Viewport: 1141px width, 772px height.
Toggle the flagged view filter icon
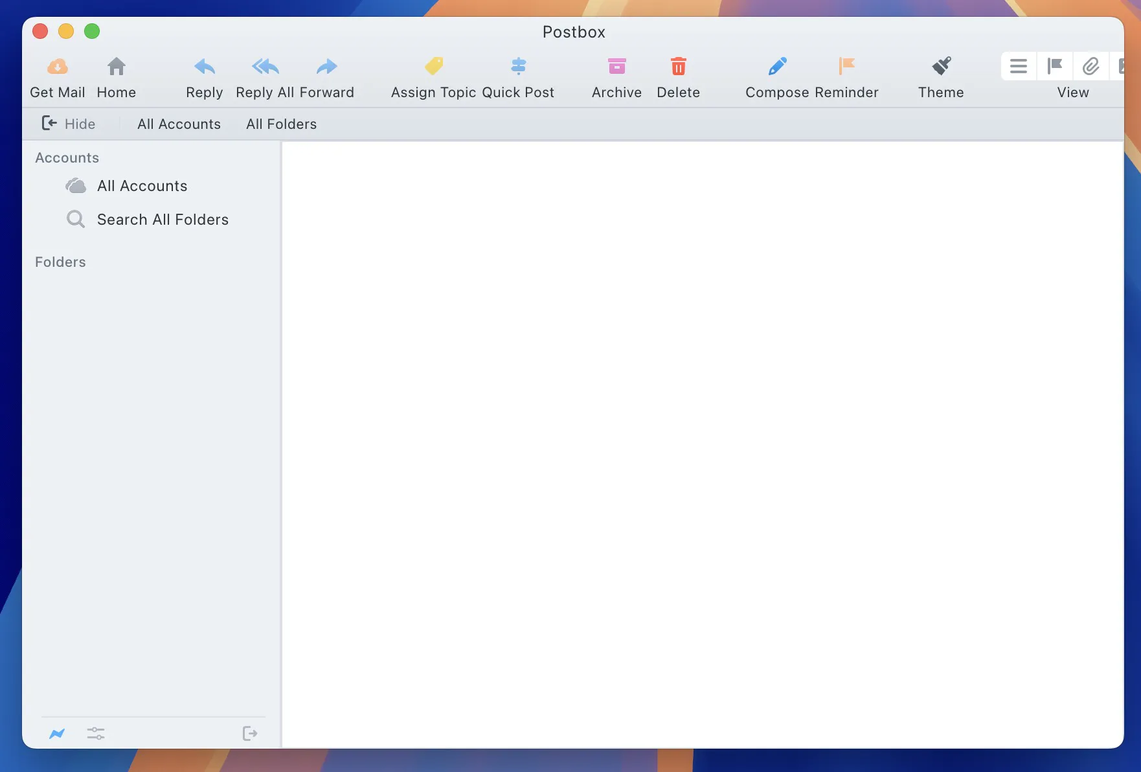tap(1055, 66)
